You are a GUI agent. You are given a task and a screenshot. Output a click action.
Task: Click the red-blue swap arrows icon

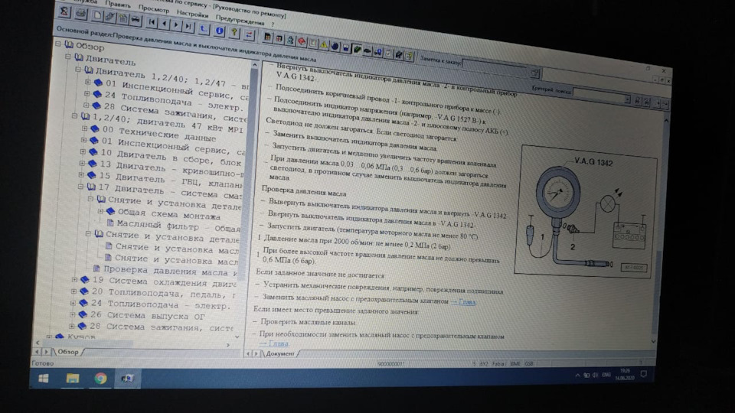pyautogui.click(x=249, y=34)
